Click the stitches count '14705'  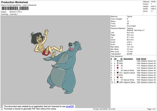coord(153,2)
